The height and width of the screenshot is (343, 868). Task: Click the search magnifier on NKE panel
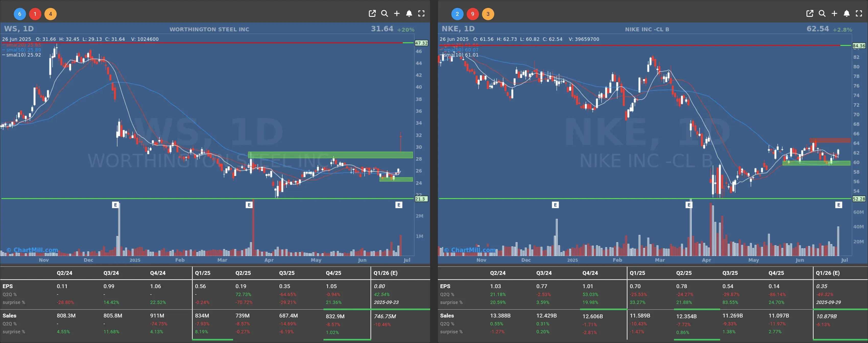pyautogui.click(x=822, y=14)
